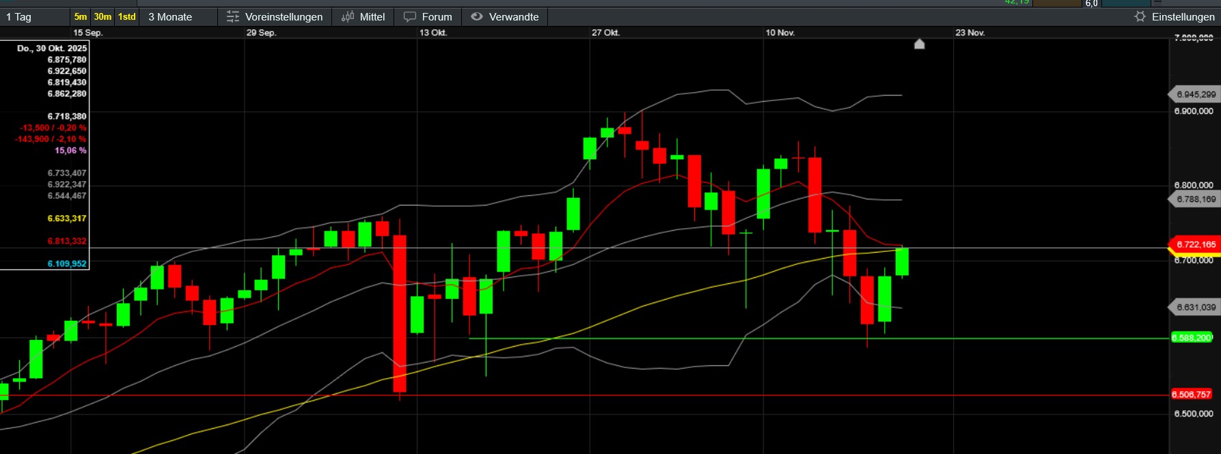Viewport: 1221px width, 454px height.
Task: Click the 10 Nov. date on time axis
Action: [780, 33]
